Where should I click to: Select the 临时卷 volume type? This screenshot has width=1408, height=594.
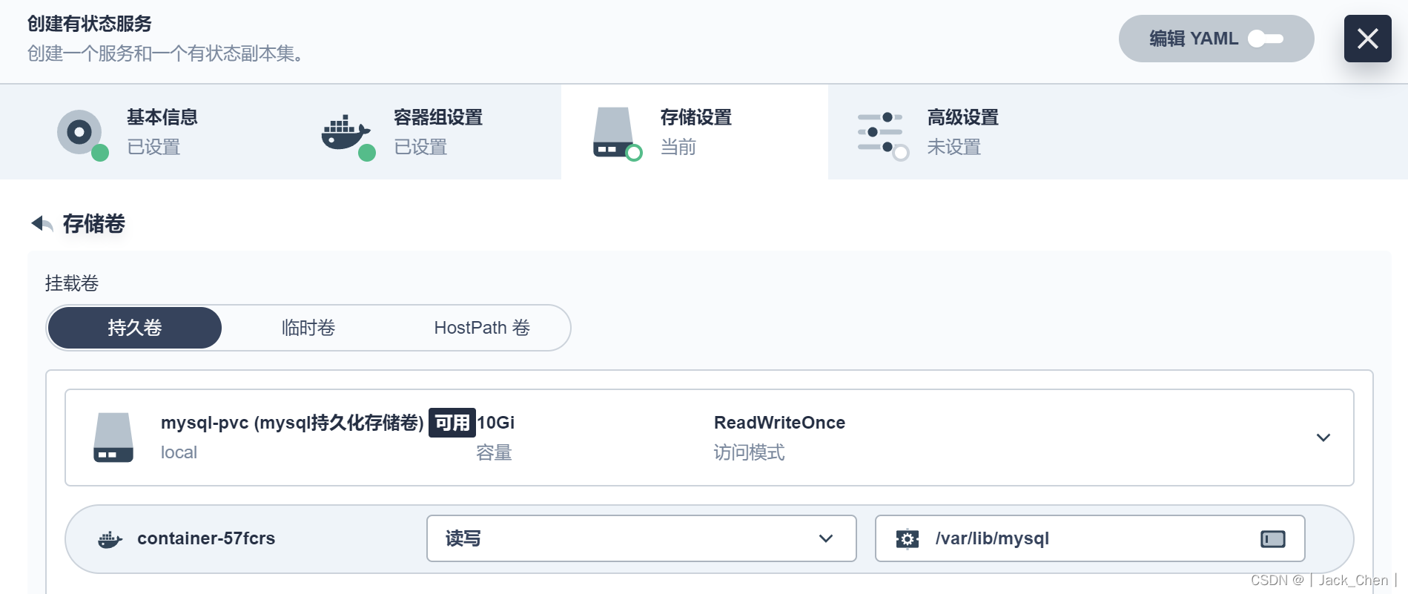(x=308, y=328)
